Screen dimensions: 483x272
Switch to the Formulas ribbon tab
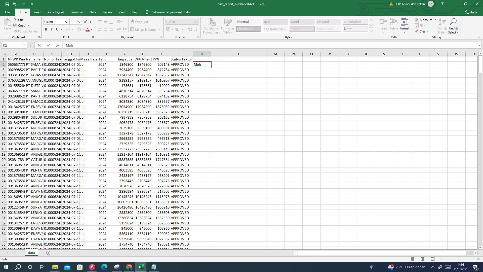point(77,12)
